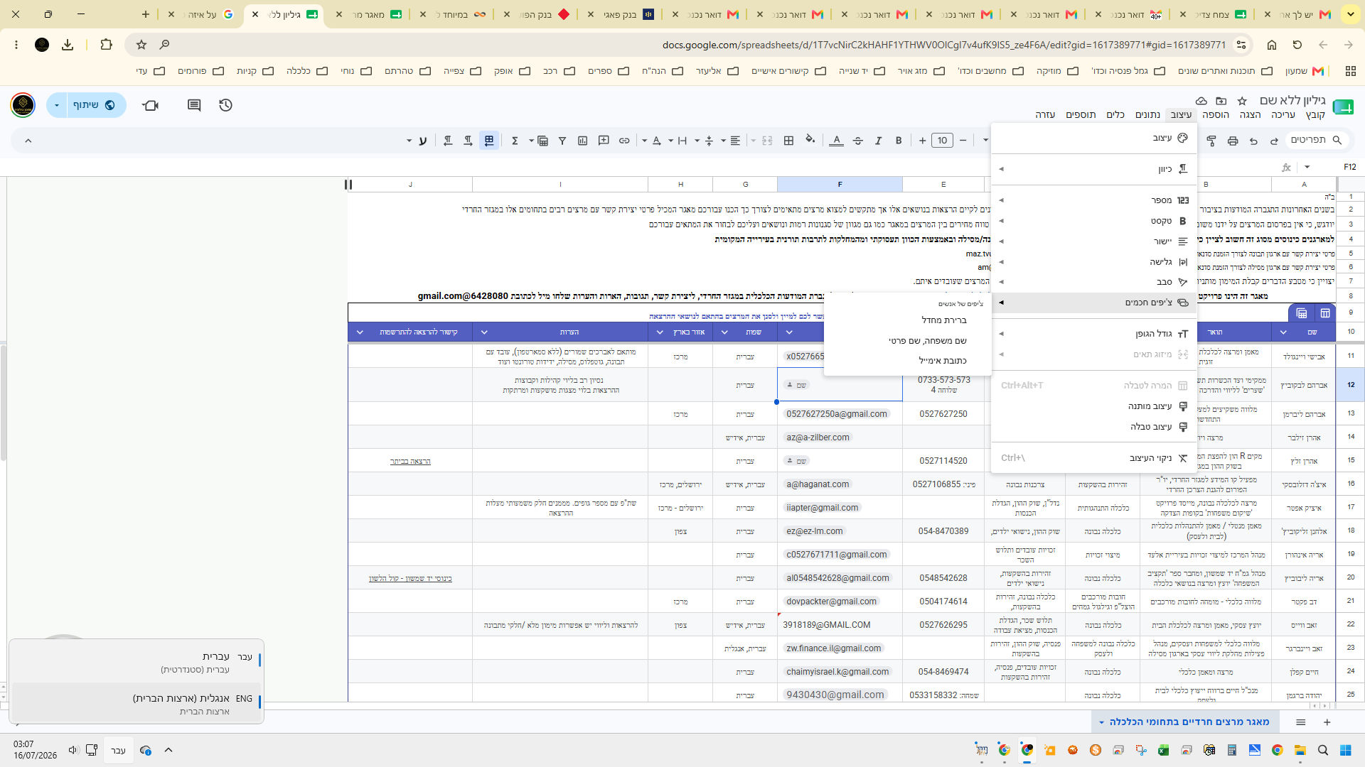Create a filter with funnel icon
The image size is (1365, 767).
(x=562, y=141)
